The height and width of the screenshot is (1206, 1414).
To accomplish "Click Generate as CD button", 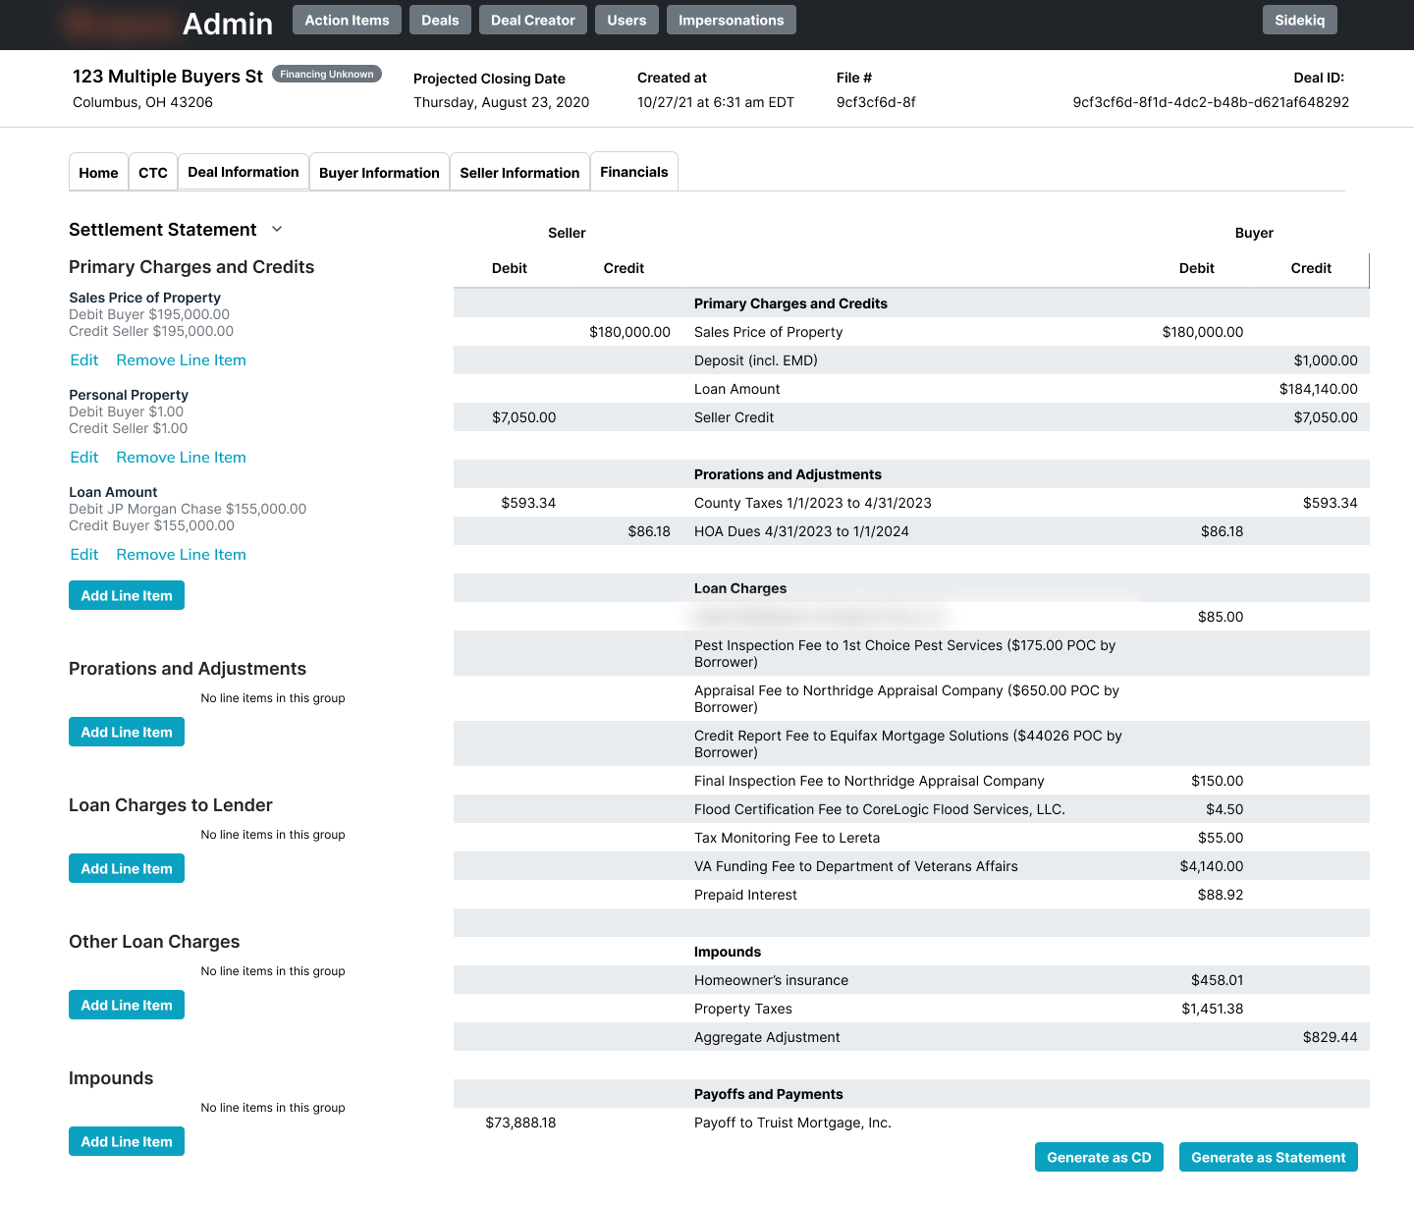I will 1099,1157.
